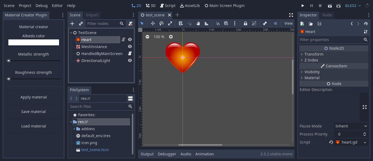Click the white Albedo color swatch
The image size is (373, 161).
coord(33,42)
